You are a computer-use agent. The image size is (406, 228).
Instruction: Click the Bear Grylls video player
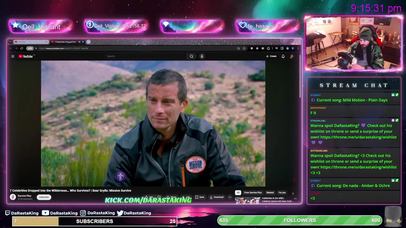pos(153,123)
